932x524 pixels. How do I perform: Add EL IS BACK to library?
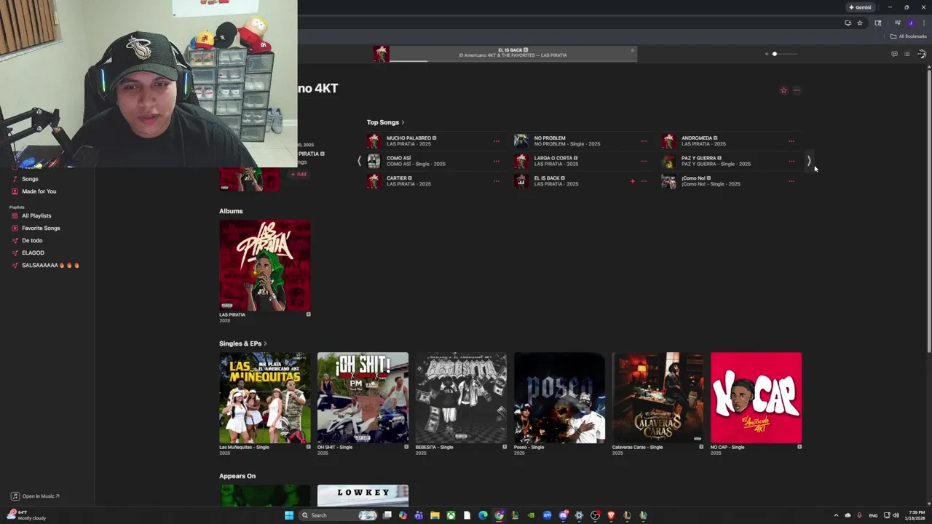click(632, 181)
